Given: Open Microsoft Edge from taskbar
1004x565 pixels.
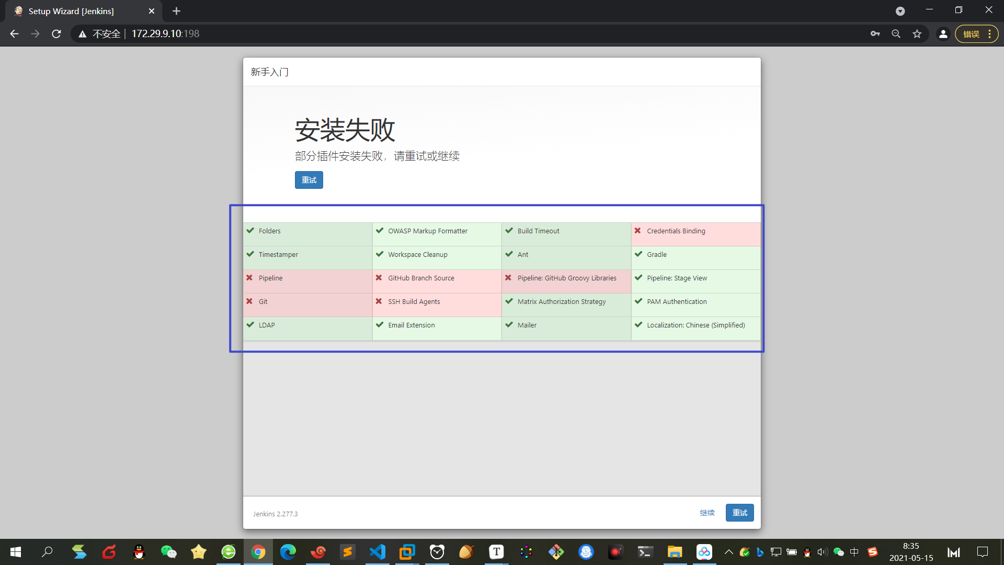Looking at the screenshot, I should pyautogui.click(x=288, y=552).
